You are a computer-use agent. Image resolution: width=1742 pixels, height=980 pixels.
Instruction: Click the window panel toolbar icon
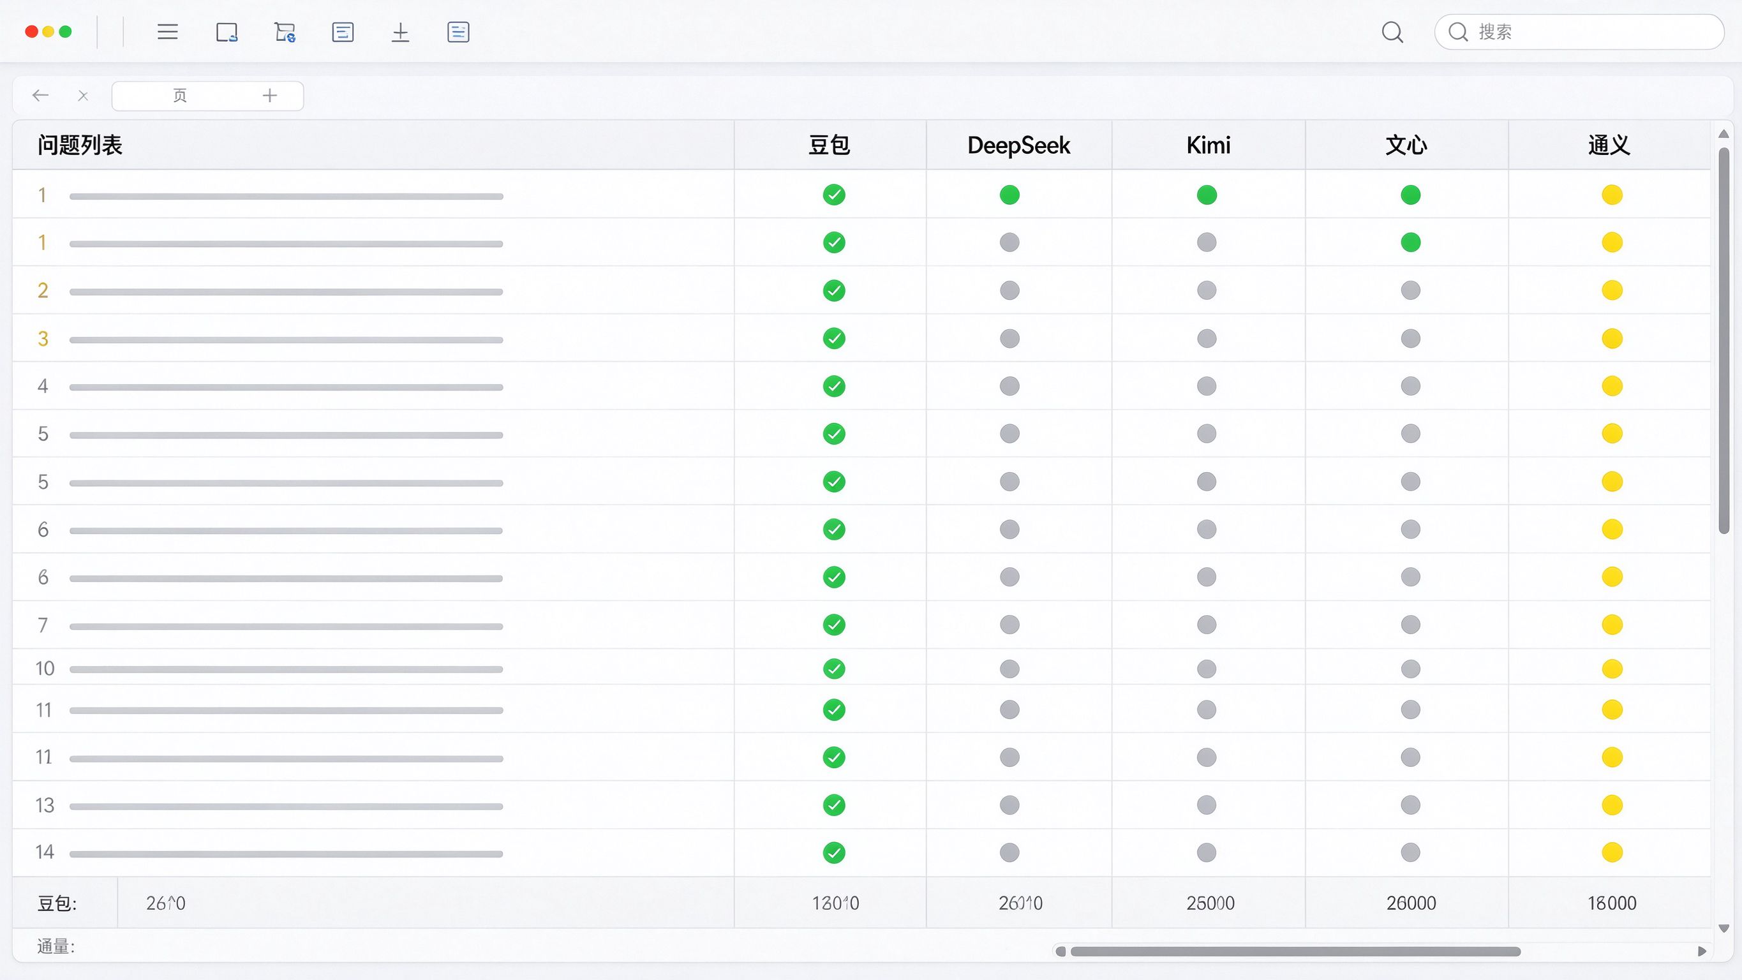coord(227,32)
